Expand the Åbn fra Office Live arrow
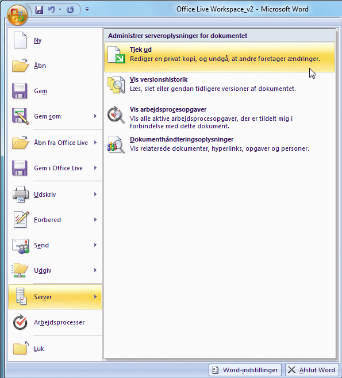The width and height of the screenshot is (342, 378). (95, 142)
